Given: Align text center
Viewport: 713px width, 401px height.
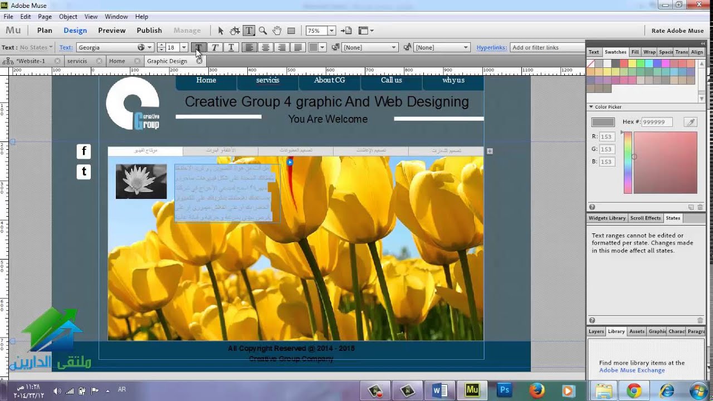Looking at the screenshot, I should click(265, 47).
